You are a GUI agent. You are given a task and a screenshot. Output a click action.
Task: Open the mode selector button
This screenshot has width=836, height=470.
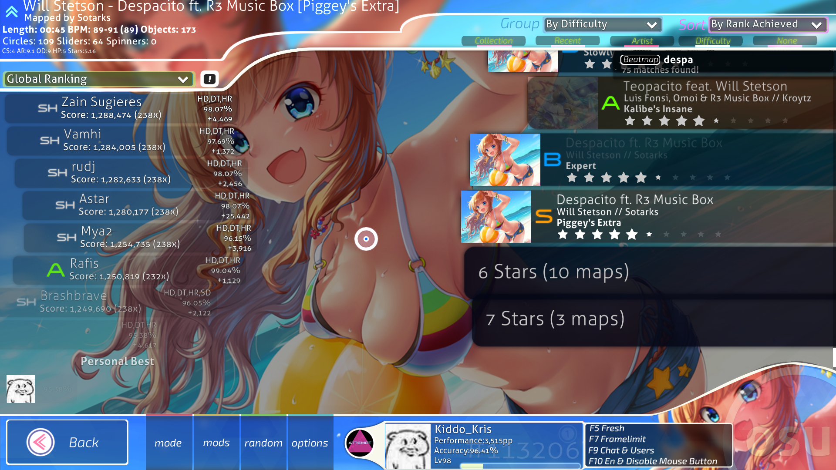click(x=168, y=443)
